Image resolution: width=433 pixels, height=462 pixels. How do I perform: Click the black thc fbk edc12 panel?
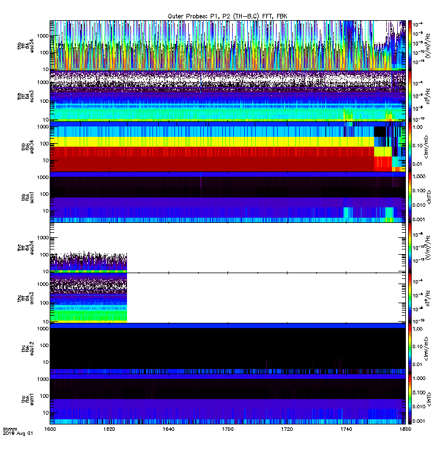(227, 348)
